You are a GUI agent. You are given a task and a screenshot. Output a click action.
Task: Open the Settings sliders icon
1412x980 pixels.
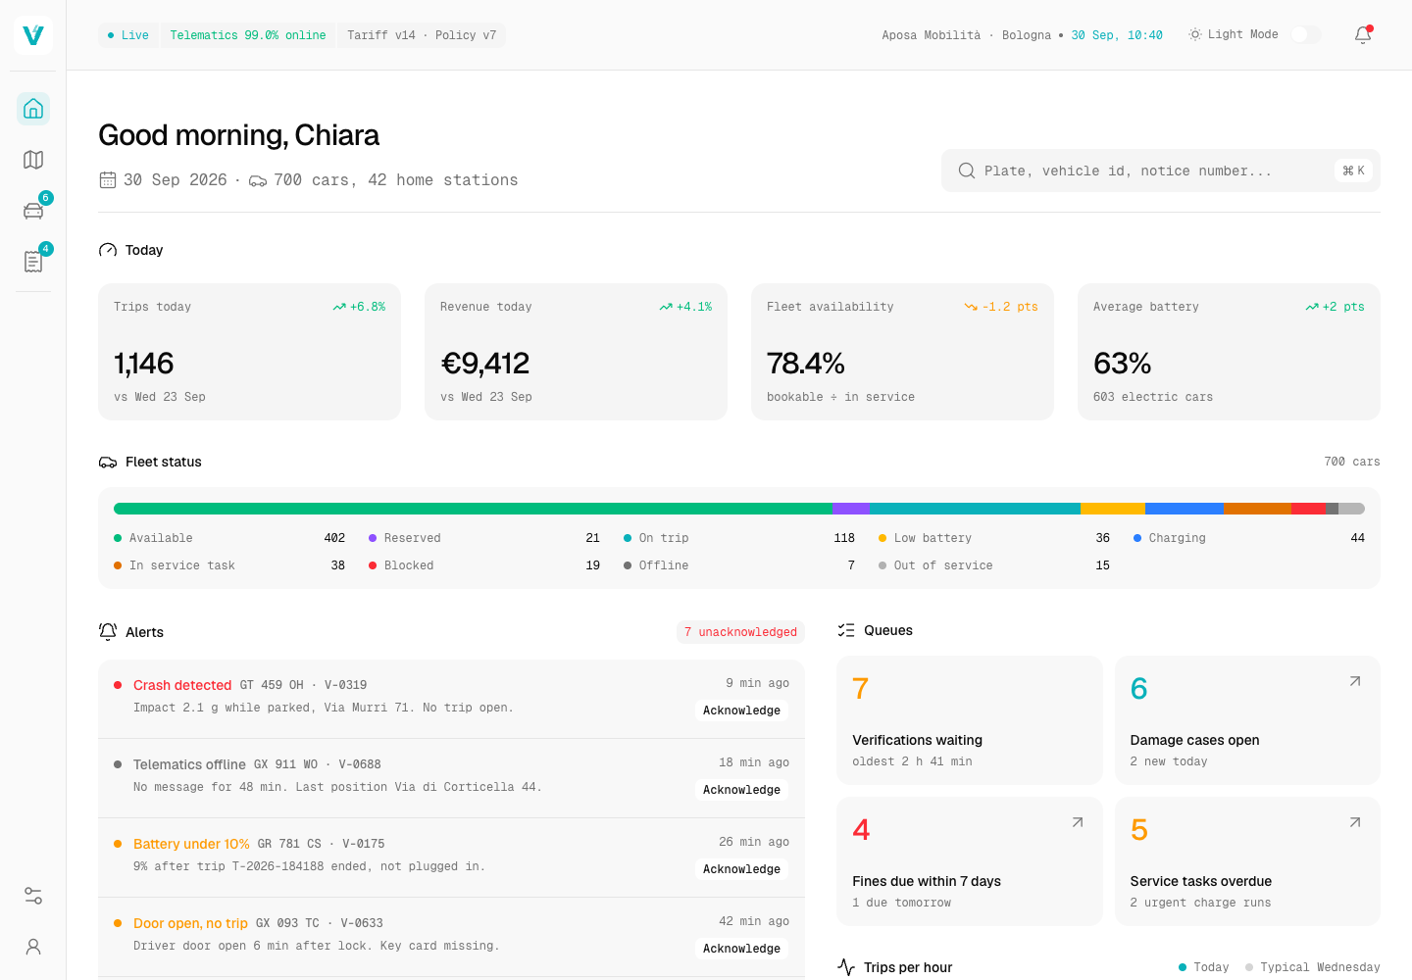pyautogui.click(x=33, y=896)
